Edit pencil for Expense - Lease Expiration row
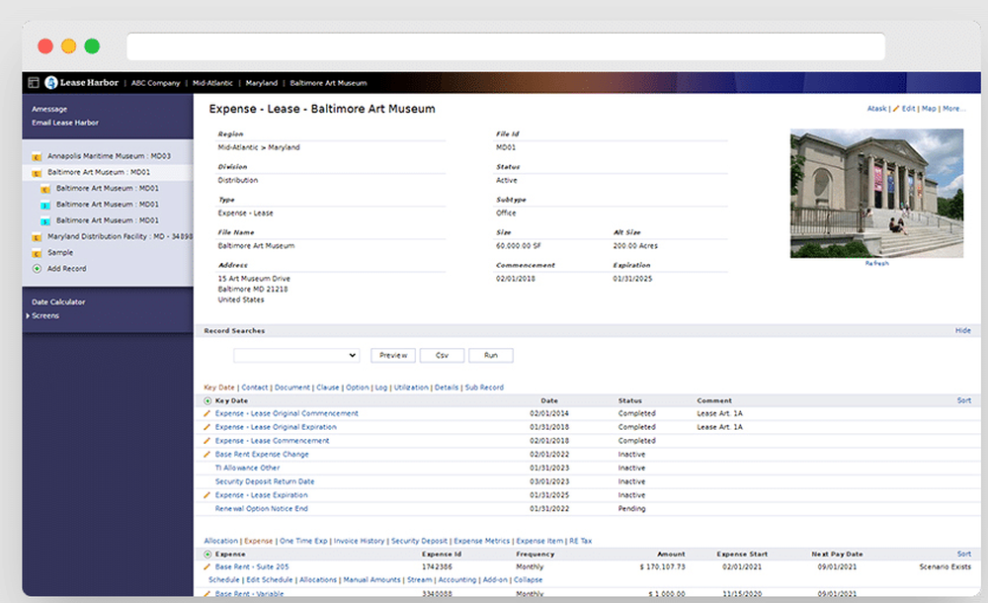Image resolution: width=988 pixels, height=603 pixels. click(x=206, y=495)
